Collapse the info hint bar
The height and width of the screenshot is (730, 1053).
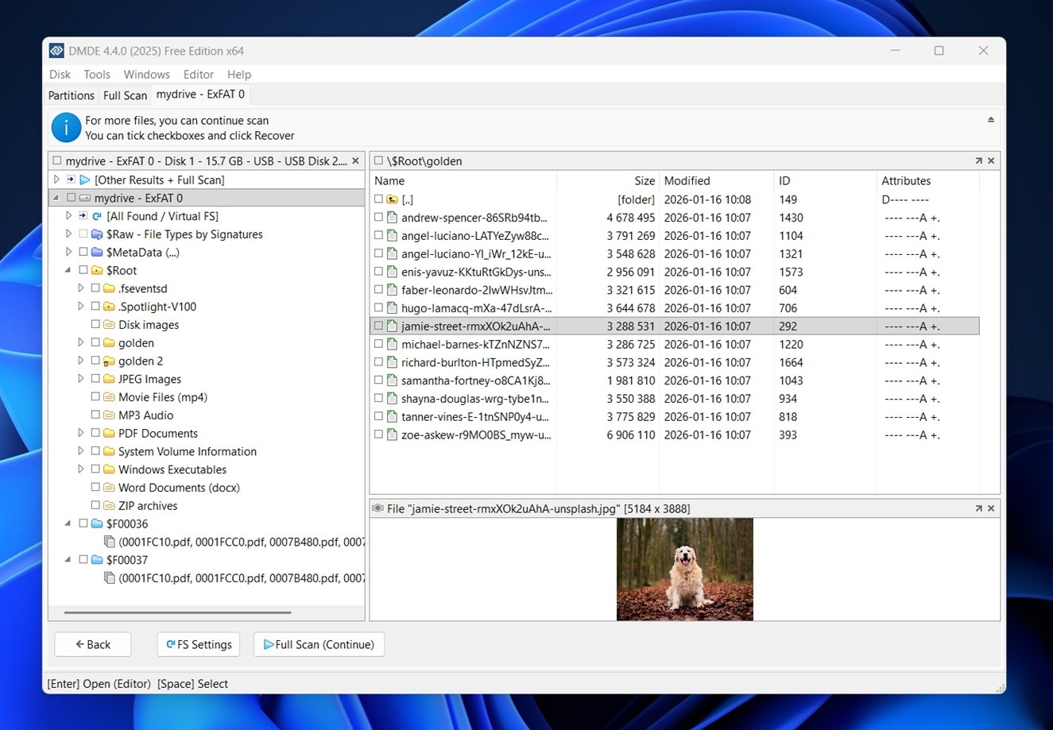point(991,120)
